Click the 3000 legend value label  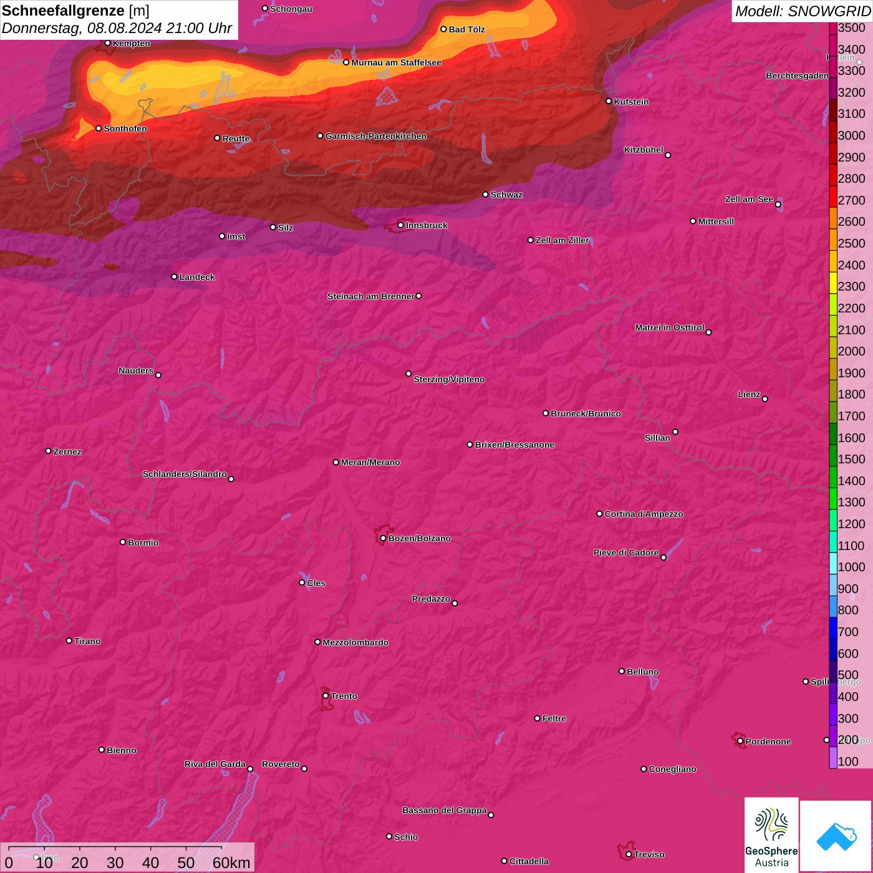(852, 135)
